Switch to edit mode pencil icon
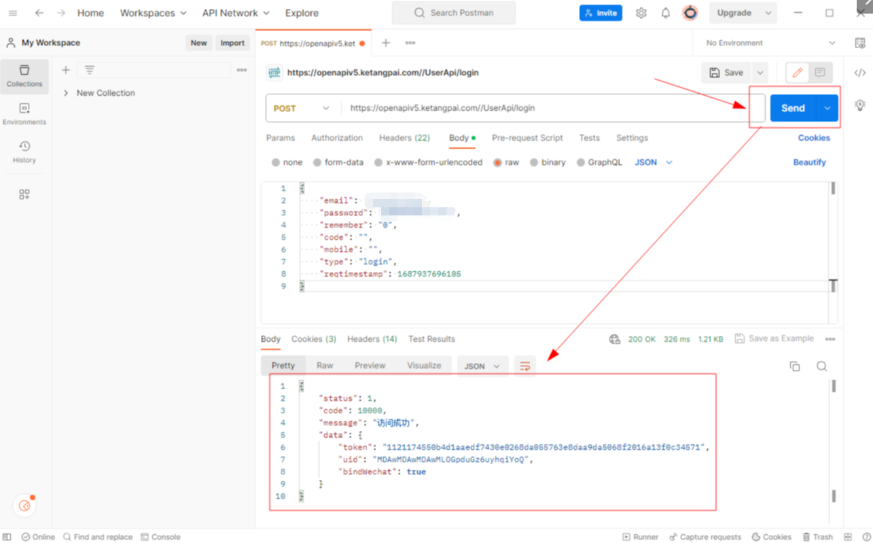This screenshot has width=873, height=543. pyautogui.click(x=798, y=73)
